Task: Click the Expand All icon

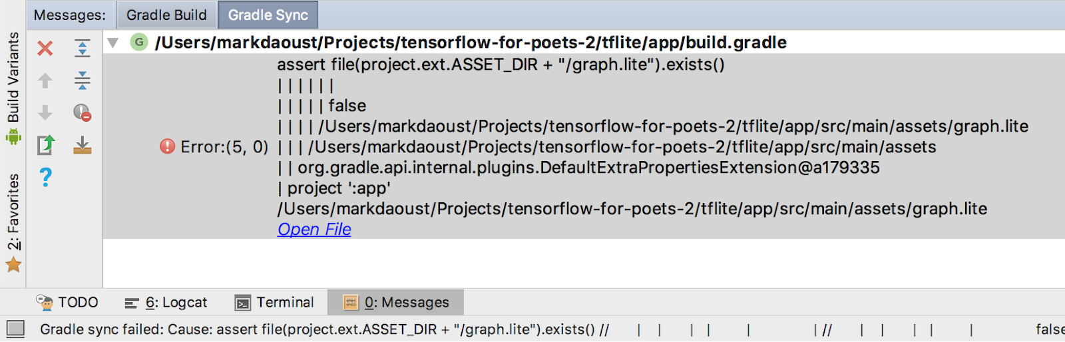Action: point(82,49)
